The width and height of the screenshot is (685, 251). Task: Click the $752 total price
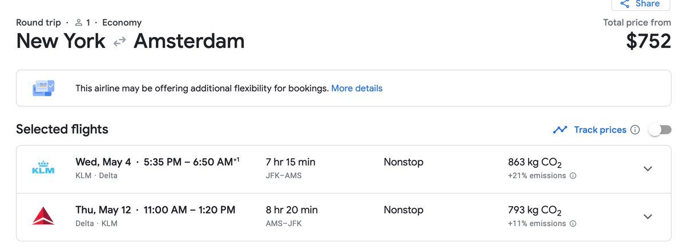[648, 41]
